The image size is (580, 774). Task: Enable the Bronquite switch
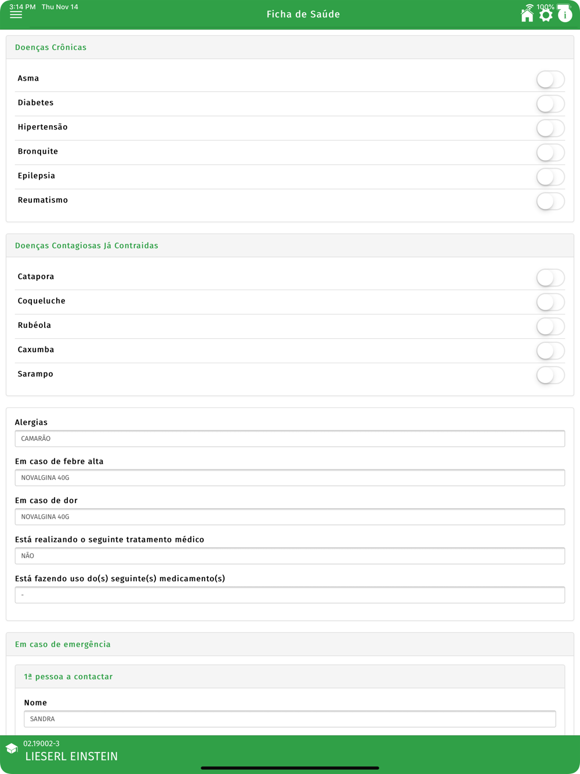click(550, 152)
